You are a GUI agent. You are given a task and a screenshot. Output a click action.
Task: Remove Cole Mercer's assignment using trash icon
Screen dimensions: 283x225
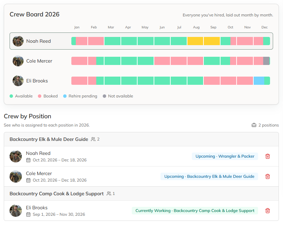pyautogui.click(x=268, y=176)
